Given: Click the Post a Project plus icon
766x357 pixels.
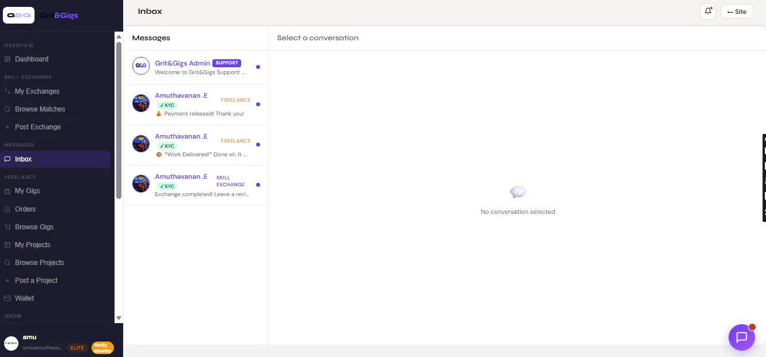Looking at the screenshot, I should click(x=7, y=281).
